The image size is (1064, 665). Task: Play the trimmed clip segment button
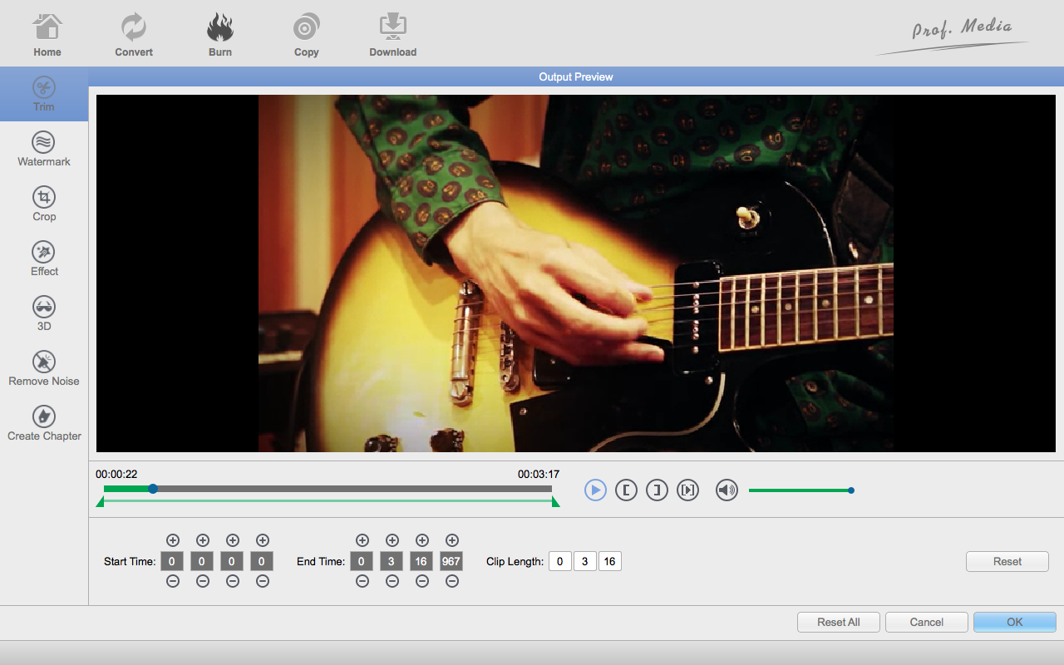click(687, 490)
